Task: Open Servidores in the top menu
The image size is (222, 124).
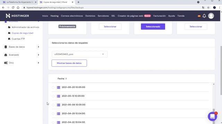Action: 103,16
